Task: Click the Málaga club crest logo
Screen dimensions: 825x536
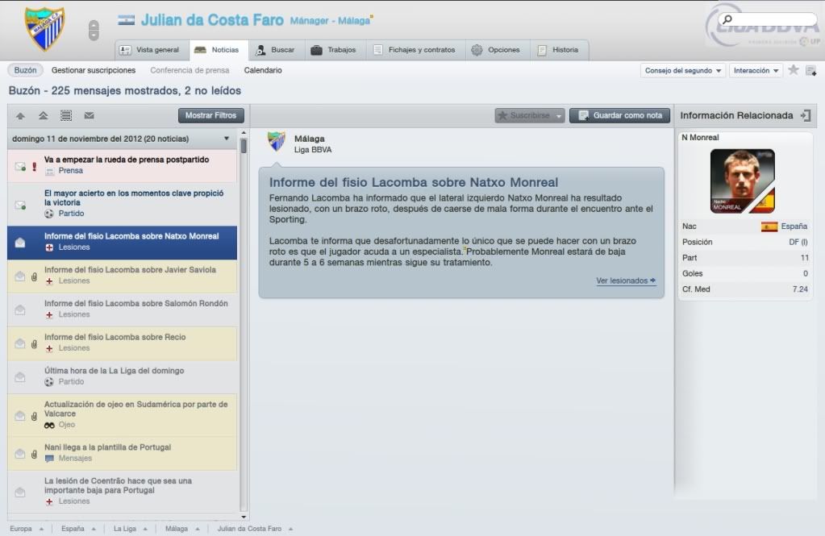Action: click(x=44, y=29)
